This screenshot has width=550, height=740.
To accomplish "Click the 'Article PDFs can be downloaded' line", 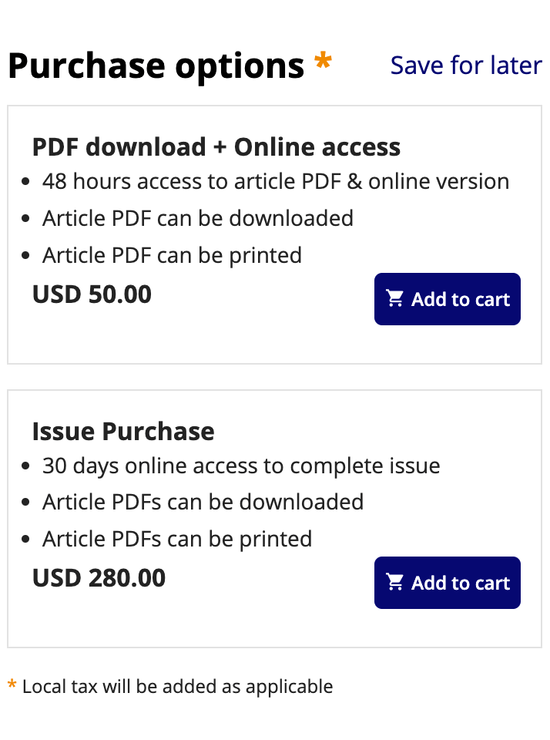I will [x=203, y=503].
